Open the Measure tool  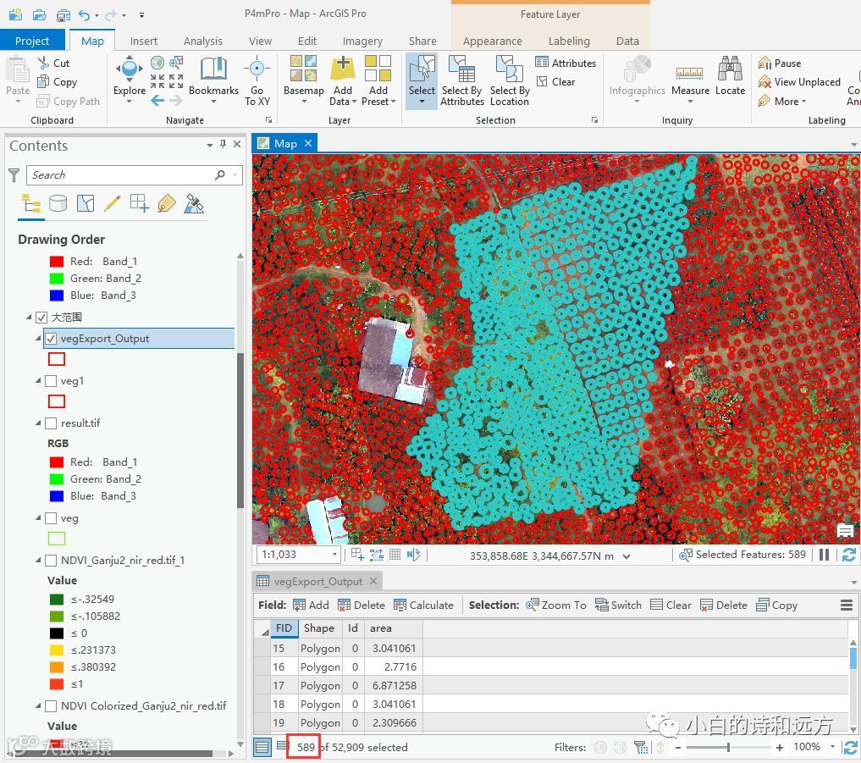690,80
